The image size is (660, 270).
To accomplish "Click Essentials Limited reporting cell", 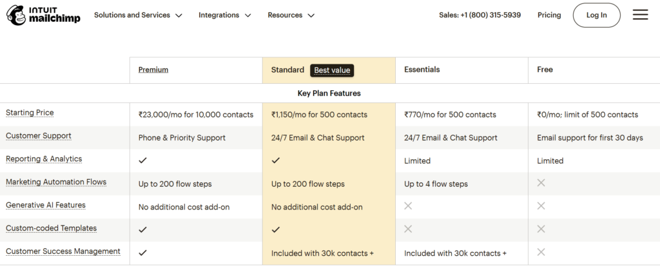I will (417, 161).
